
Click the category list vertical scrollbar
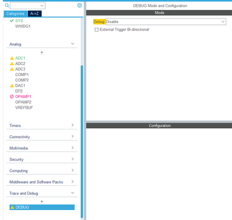pyautogui.click(x=82, y=141)
